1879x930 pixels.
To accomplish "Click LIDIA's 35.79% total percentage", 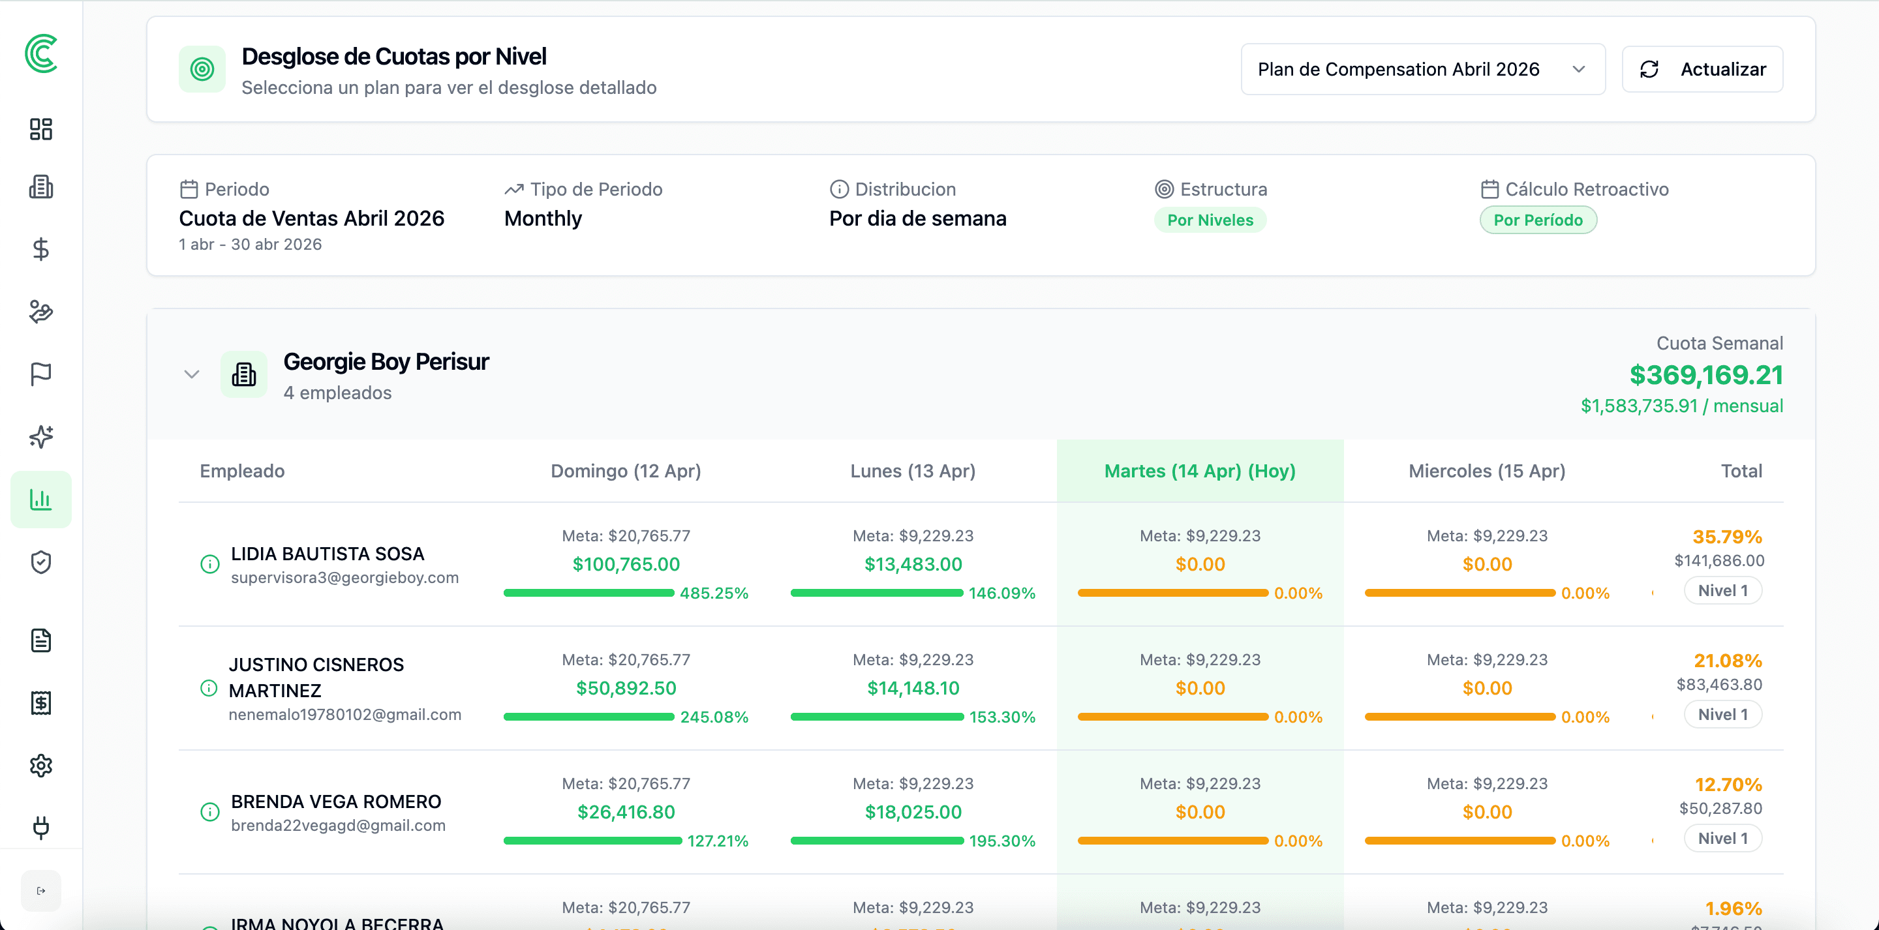I will (1726, 537).
